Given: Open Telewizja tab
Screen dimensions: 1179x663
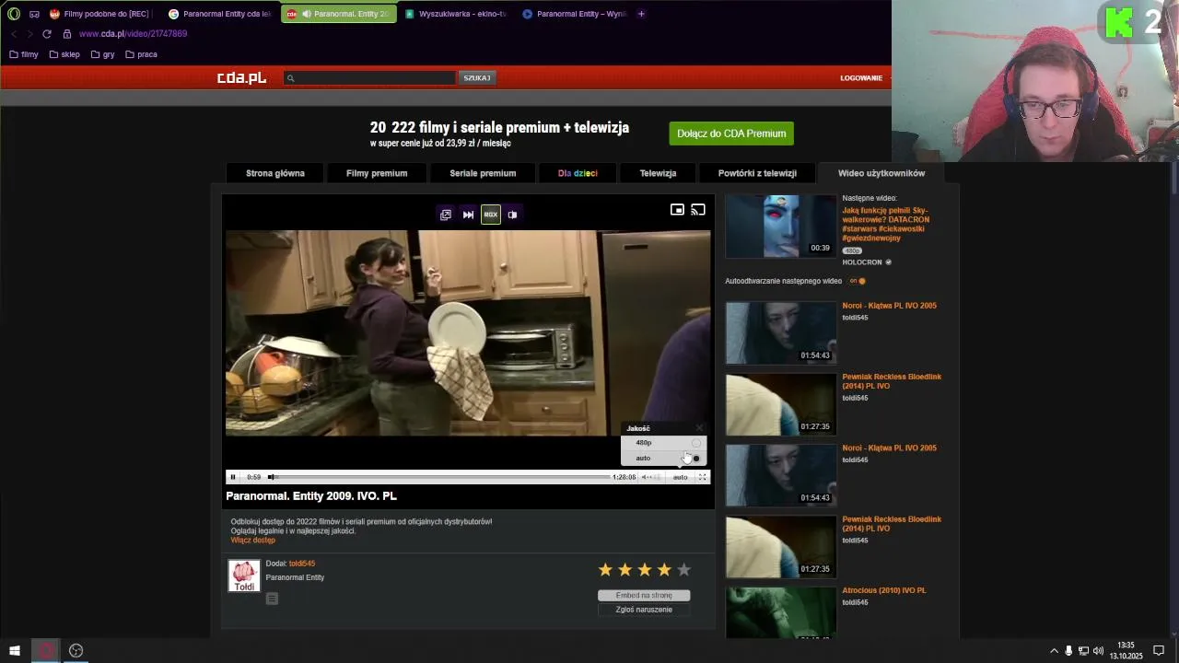Looking at the screenshot, I should 658,173.
